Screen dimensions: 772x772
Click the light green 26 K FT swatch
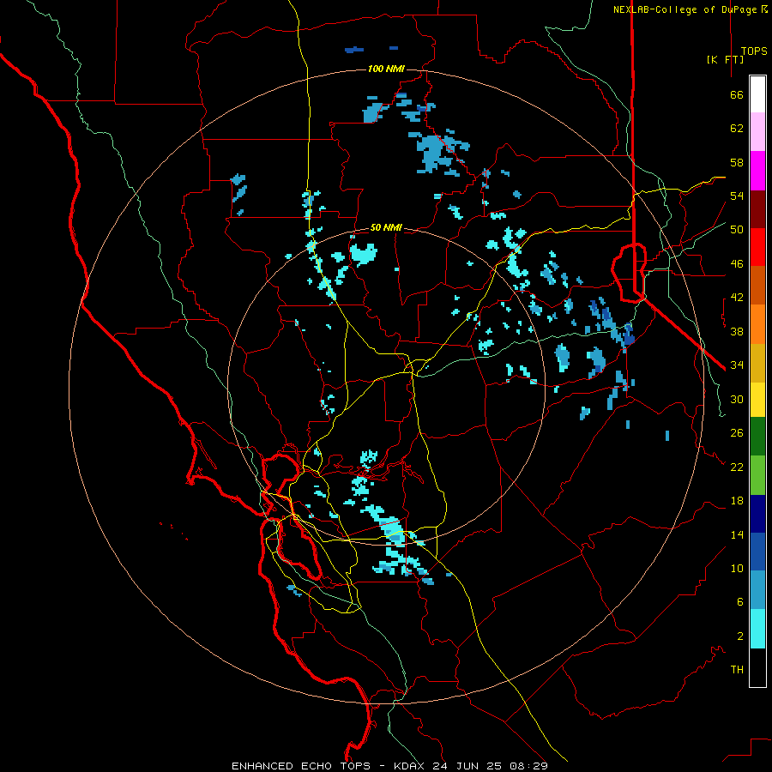coord(757,475)
